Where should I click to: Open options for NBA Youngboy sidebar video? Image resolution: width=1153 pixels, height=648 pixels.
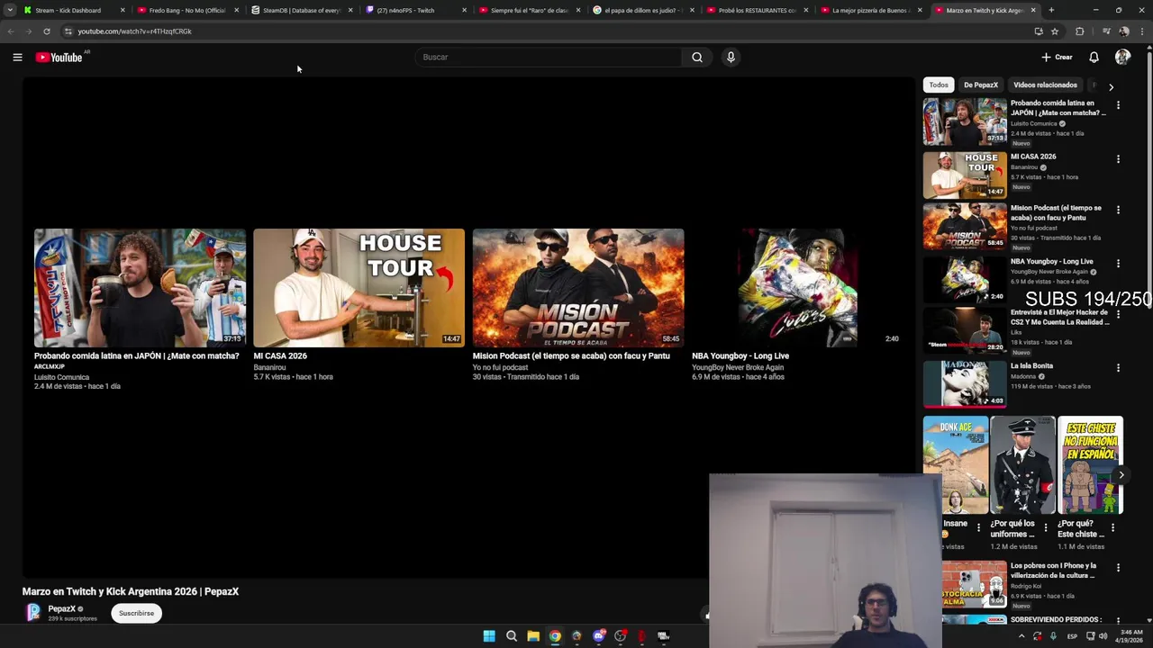(1118, 264)
